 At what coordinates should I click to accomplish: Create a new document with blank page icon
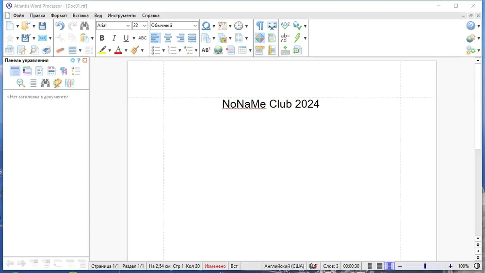tap(10, 26)
